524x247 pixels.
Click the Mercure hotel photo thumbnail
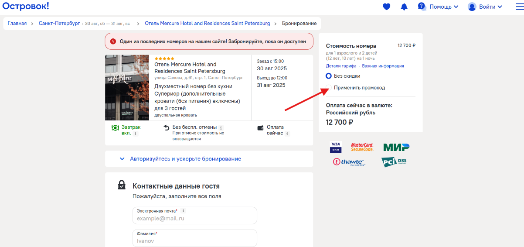pyautogui.click(x=127, y=88)
